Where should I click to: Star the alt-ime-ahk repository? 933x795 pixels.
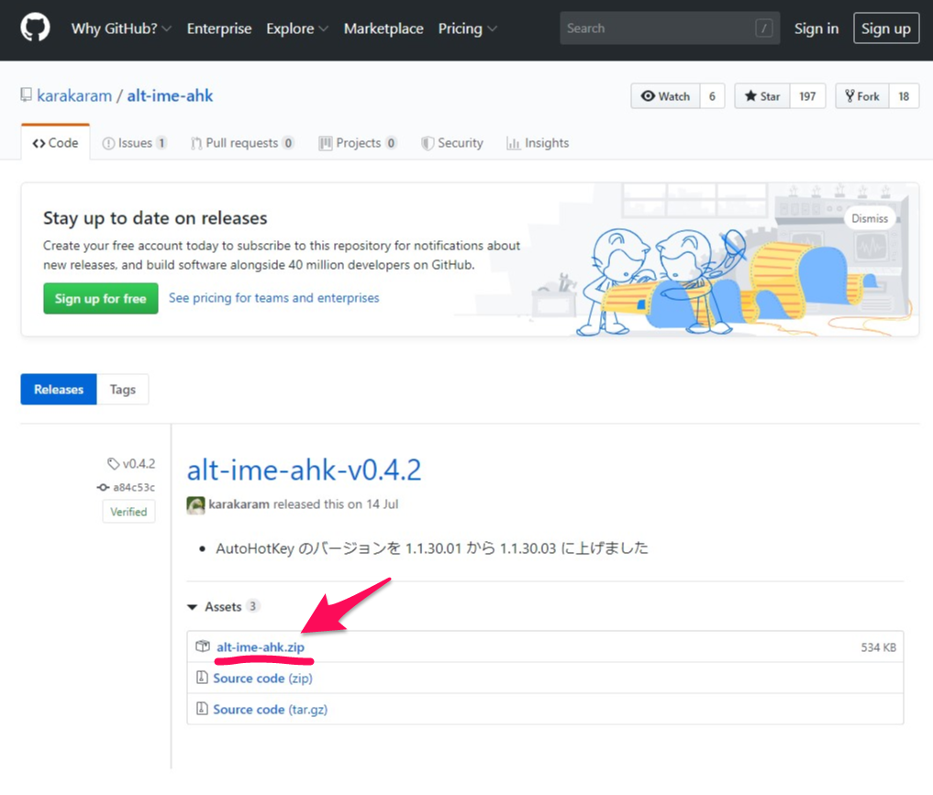coord(762,96)
